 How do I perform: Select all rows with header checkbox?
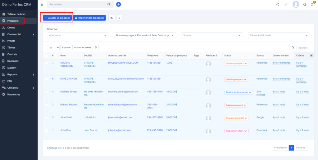click(47, 56)
